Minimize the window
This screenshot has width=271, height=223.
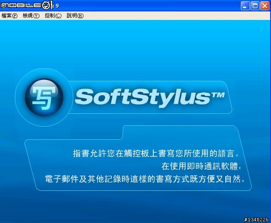pyautogui.click(x=245, y=6)
